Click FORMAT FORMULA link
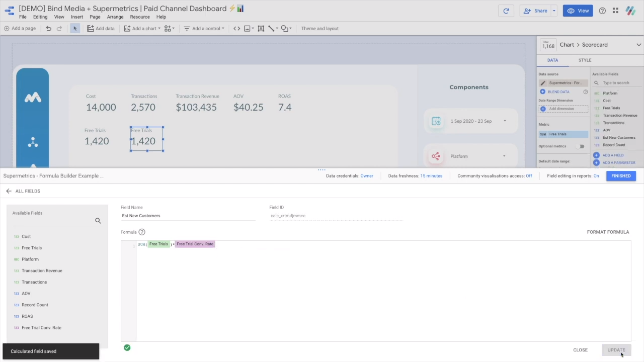This screenshot has width=644, height=362. point(608,232)
